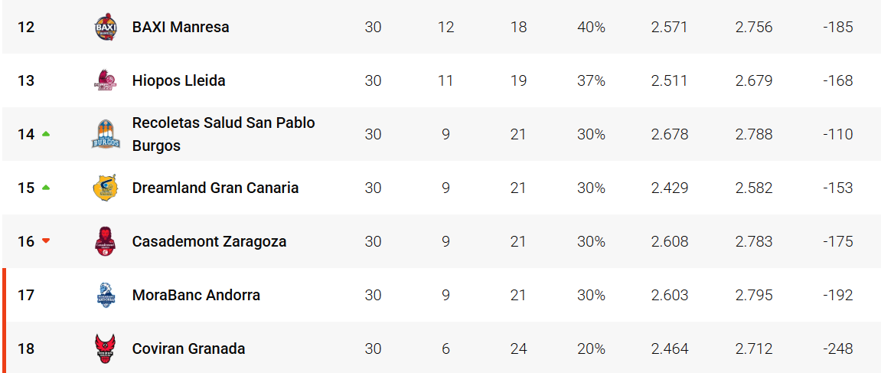This screenshot has height=373, width=881.
Task: Click green up arrow beside position 15
Action: pos(46,188)
